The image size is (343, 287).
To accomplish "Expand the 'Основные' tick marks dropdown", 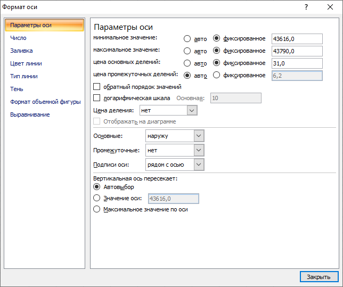I will tap(199, 136).
